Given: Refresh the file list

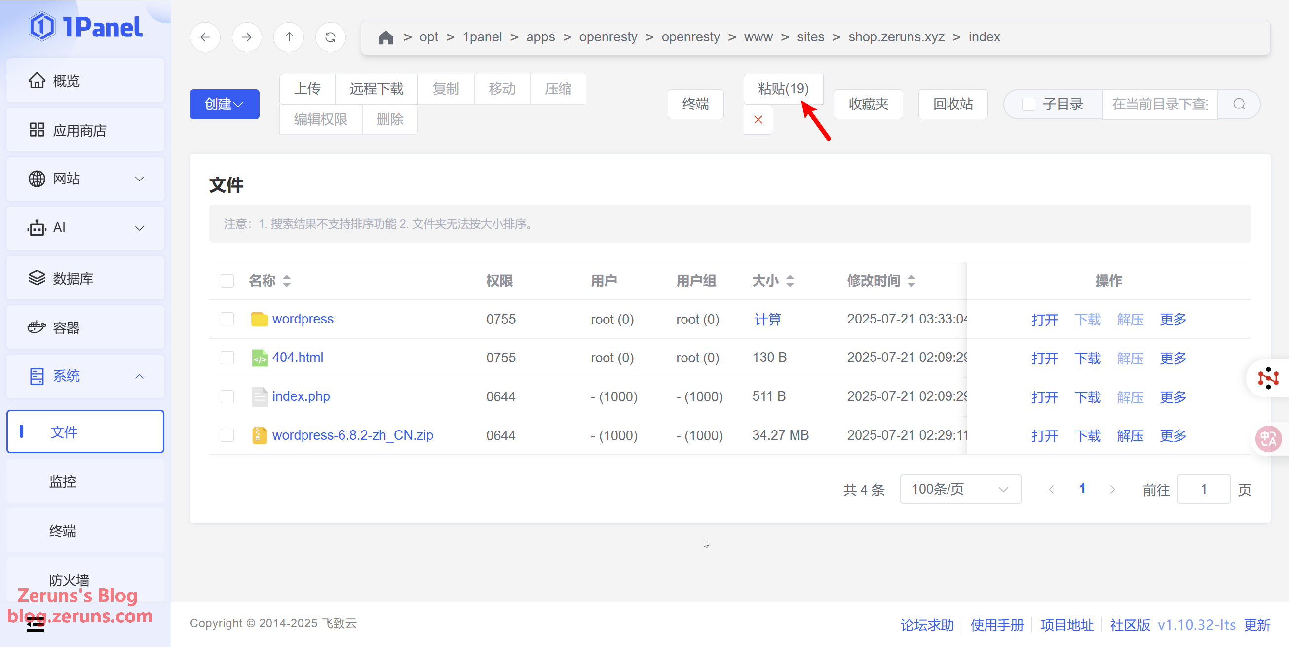Looking at the screenshot, I should pyautogui.click(x=330, y=37).
